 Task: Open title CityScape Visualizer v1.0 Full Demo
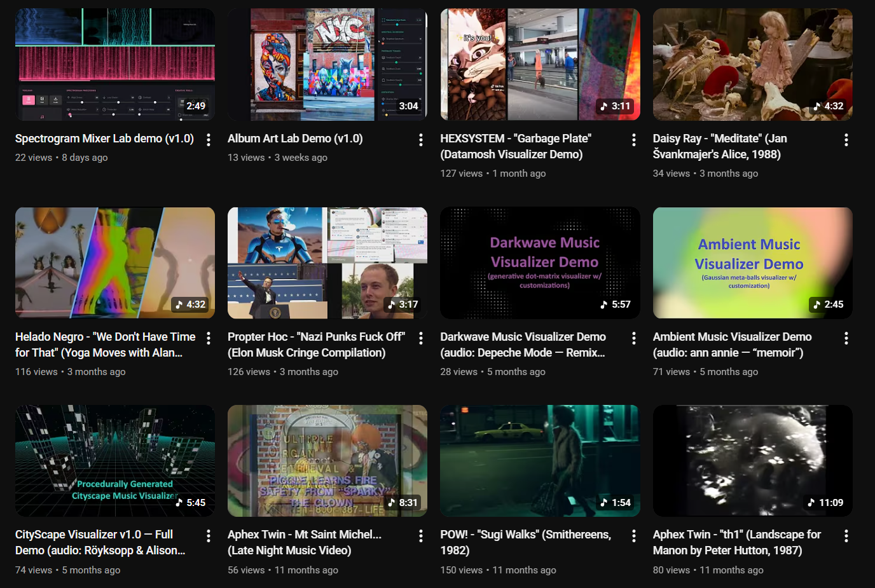(100, 542)
